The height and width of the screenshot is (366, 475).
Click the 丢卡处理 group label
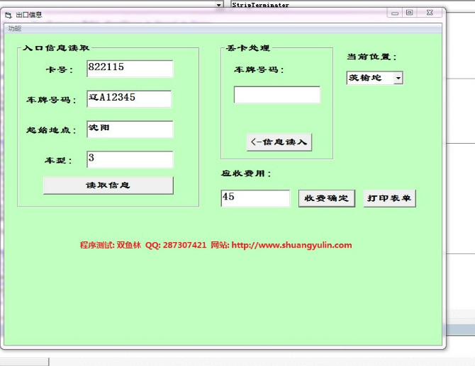[248, 48]
